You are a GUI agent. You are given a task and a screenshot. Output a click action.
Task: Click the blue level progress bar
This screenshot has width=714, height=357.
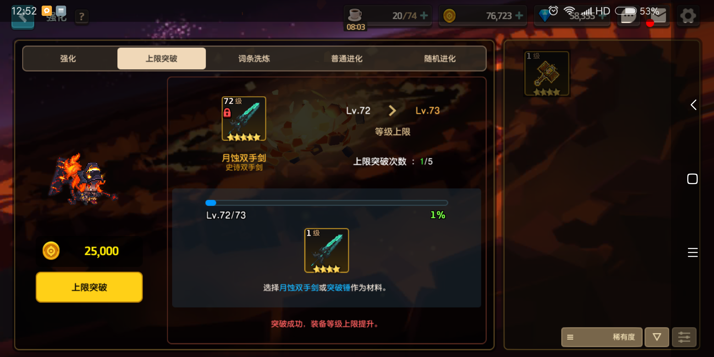coord(327,203)
